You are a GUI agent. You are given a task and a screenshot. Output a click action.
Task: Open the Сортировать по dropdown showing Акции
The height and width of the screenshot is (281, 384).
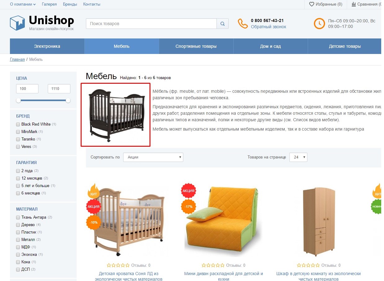click(x=153, y=157)
